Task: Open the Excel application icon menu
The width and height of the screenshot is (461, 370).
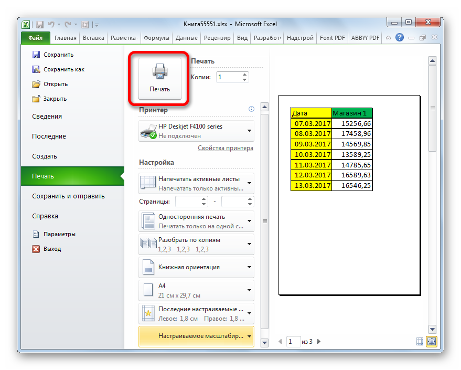Action: 26,25
